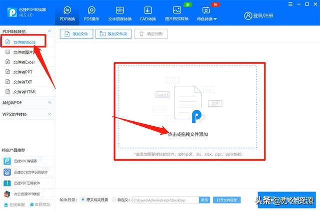Select 文件转HTML in sidebar

pos(27,92)
